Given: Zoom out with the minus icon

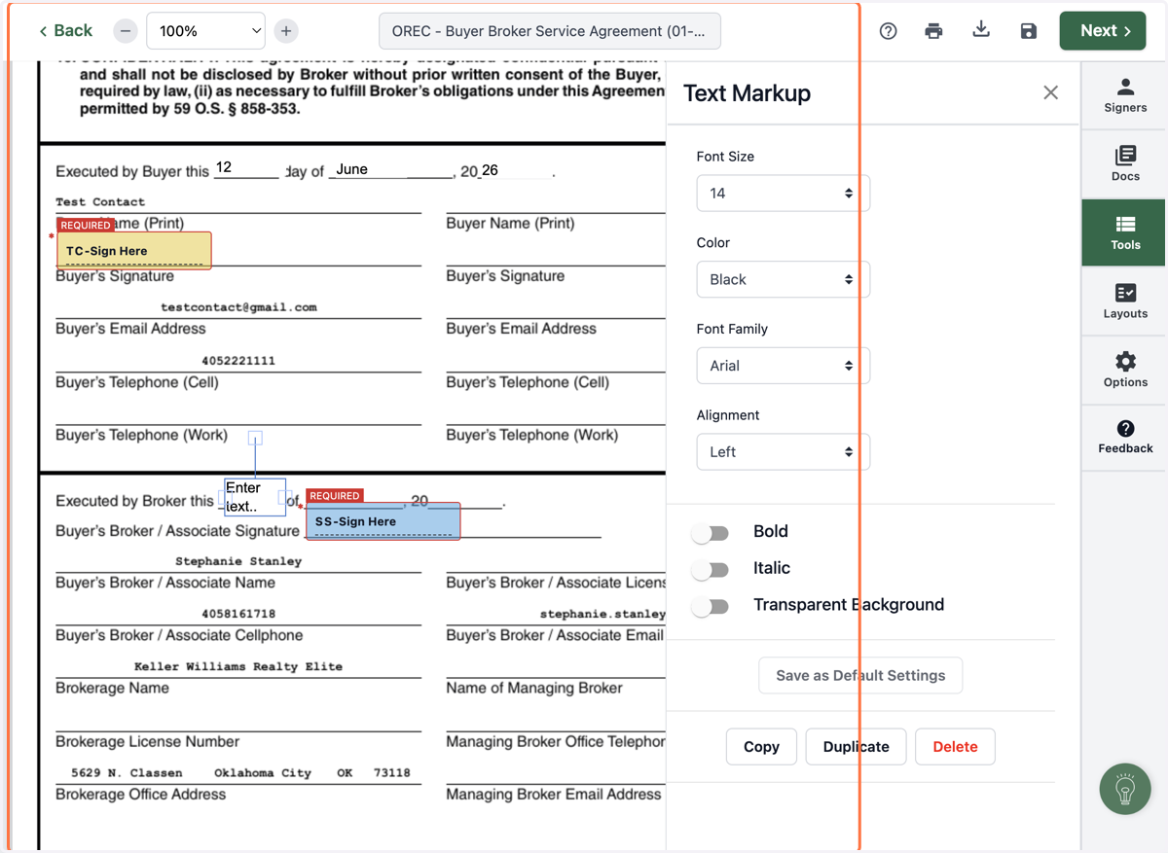Looking at the screenshot, I should pos(126,31).
